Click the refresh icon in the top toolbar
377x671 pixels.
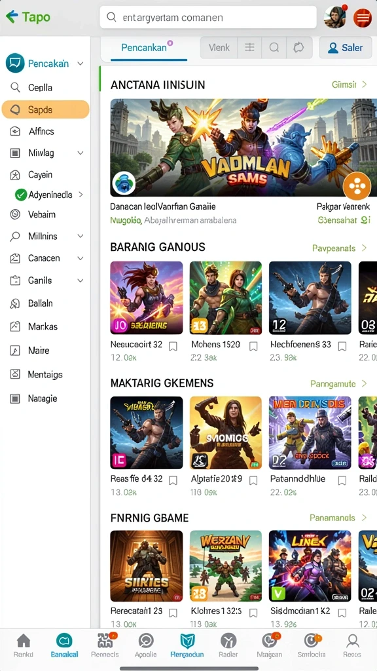point(298,47)
